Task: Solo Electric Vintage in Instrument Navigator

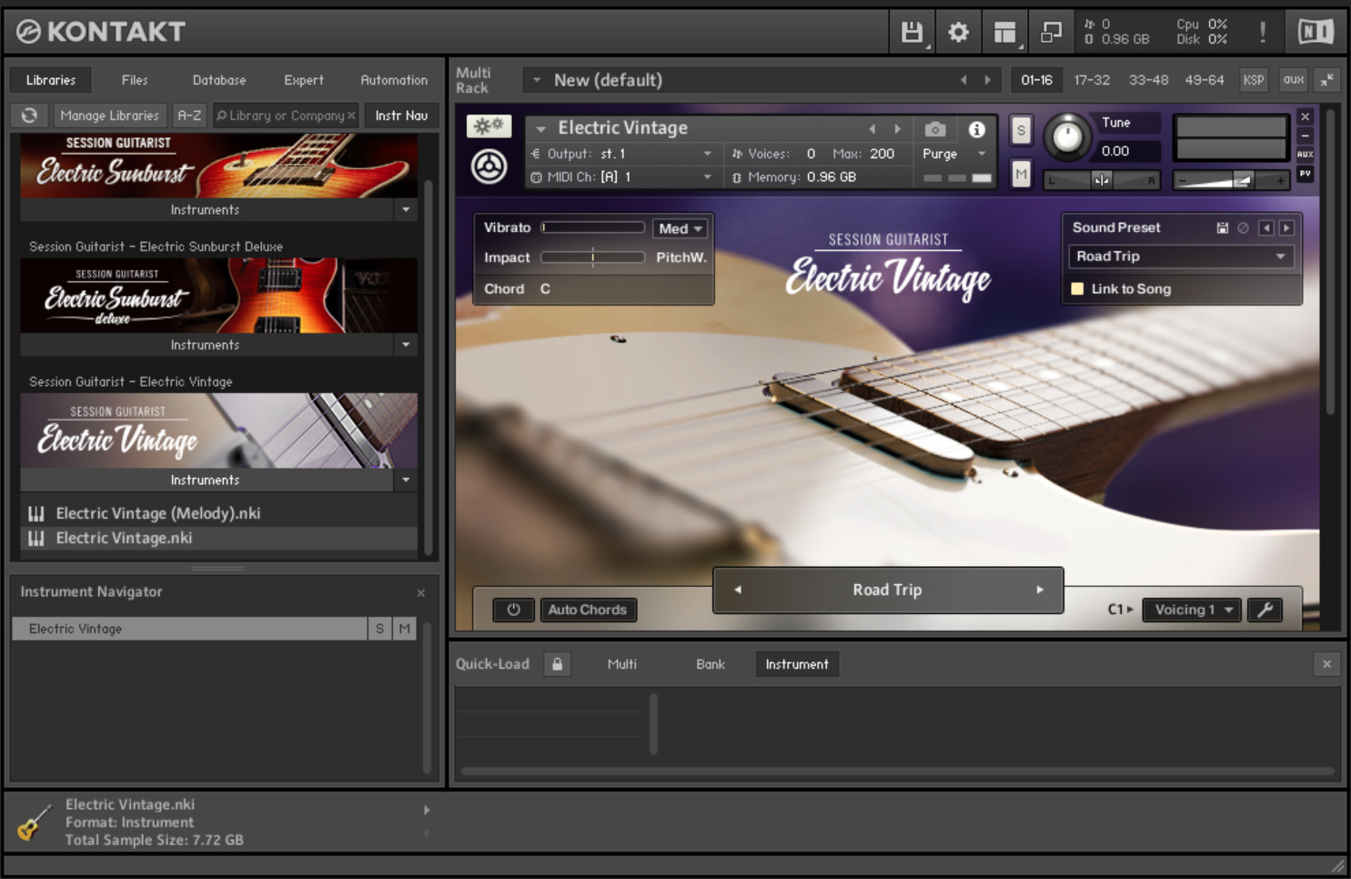Action: pos(379,629)
